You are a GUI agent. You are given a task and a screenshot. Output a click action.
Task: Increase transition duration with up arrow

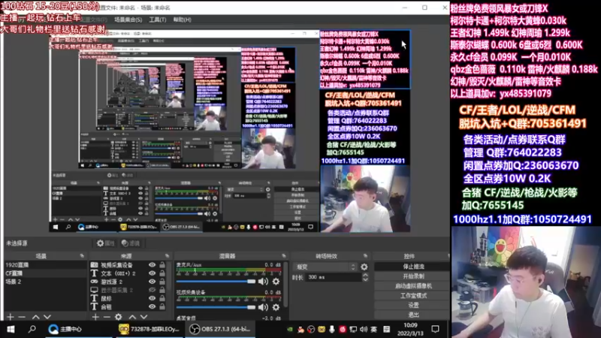click(365, 275)
